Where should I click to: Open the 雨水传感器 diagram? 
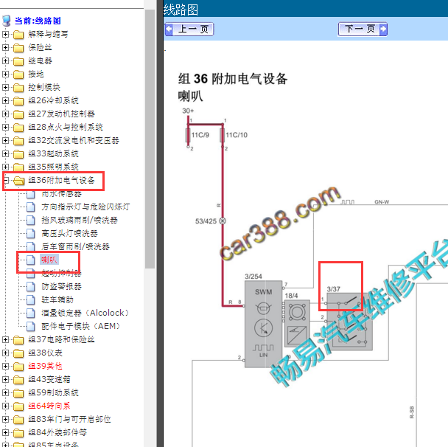[61, 194]
